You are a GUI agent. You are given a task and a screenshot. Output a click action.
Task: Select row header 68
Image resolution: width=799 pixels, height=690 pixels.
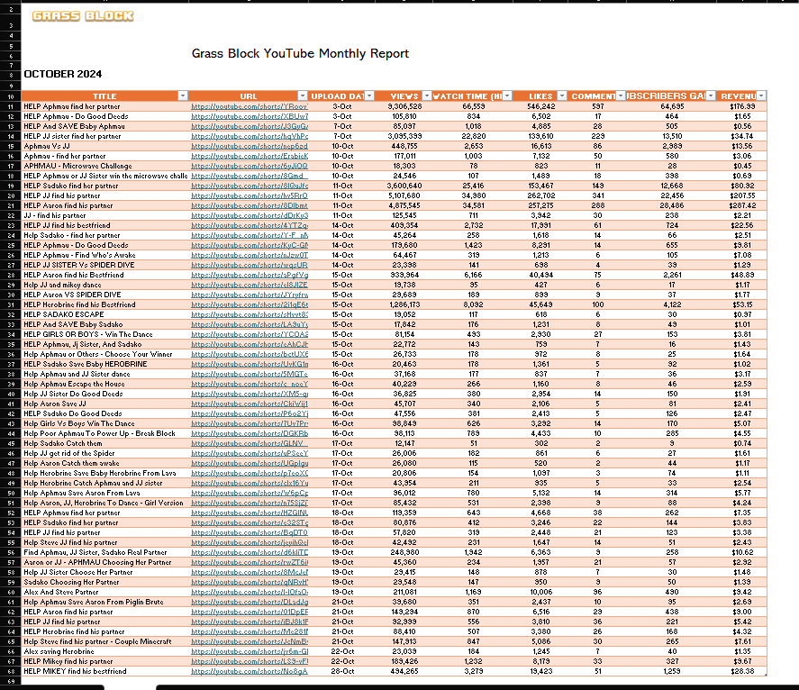pyautogui.click(x=11, y=671)
